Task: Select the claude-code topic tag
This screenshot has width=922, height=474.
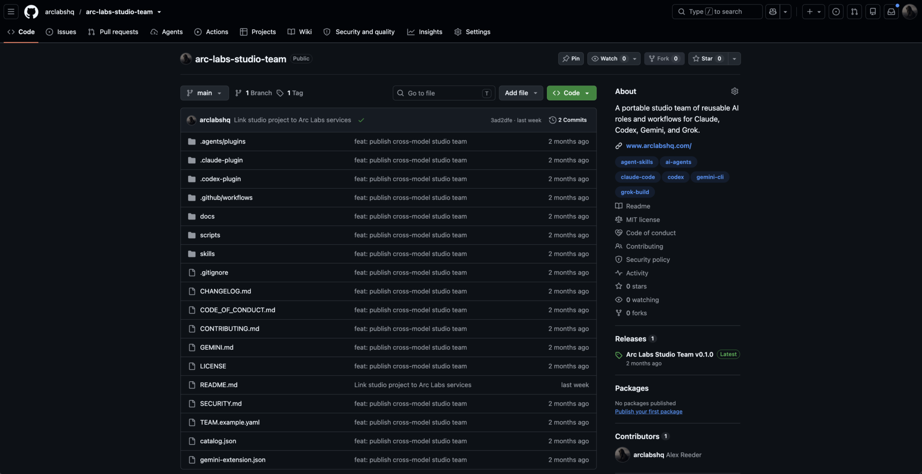Action: [x=637, y=177]
